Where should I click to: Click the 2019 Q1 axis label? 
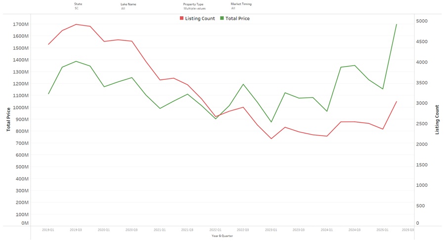tap(48, 230)
